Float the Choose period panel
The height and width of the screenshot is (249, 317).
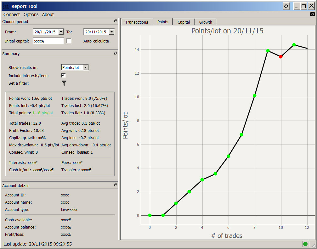(x=116, y=21)
